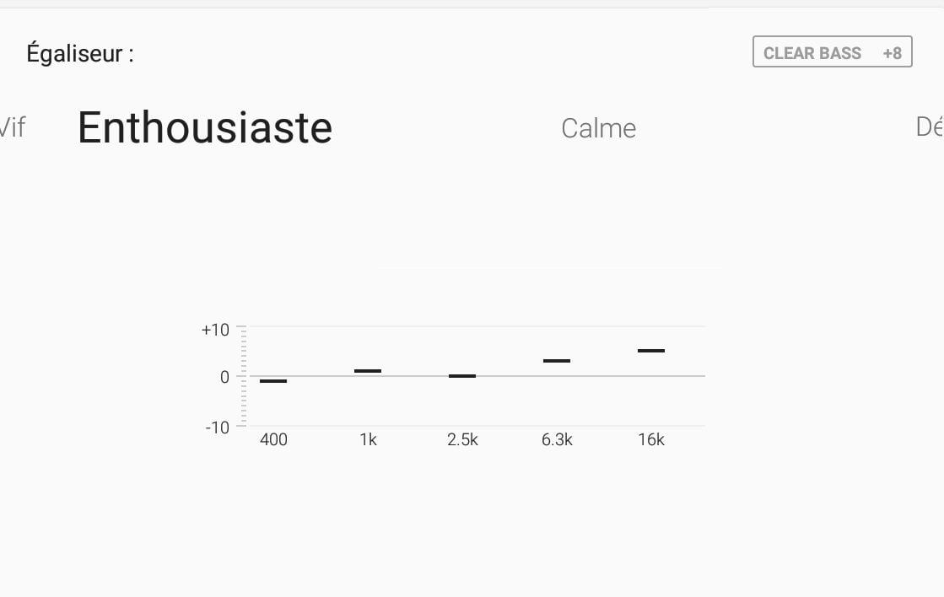Click the +10 gain scale label
The height and width of the screenshot is (597, 944).
pyautogui.click(x=215, y=330)
